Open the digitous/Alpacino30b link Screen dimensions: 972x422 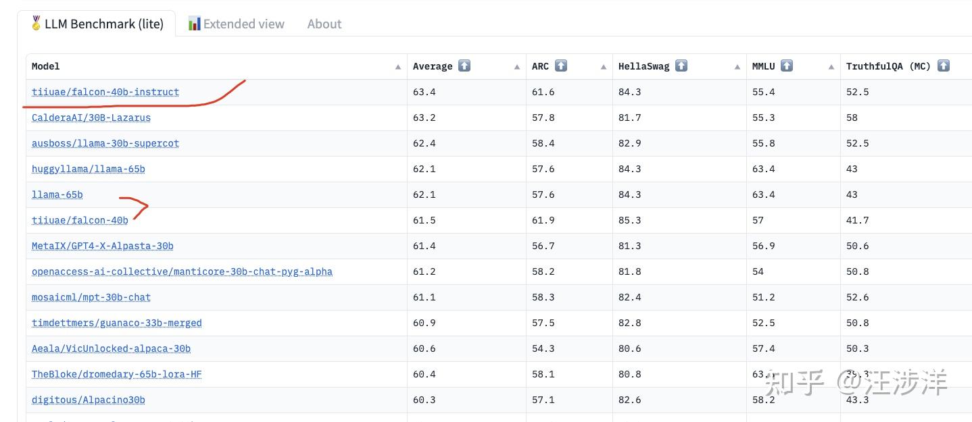click(x=89, y=400)
